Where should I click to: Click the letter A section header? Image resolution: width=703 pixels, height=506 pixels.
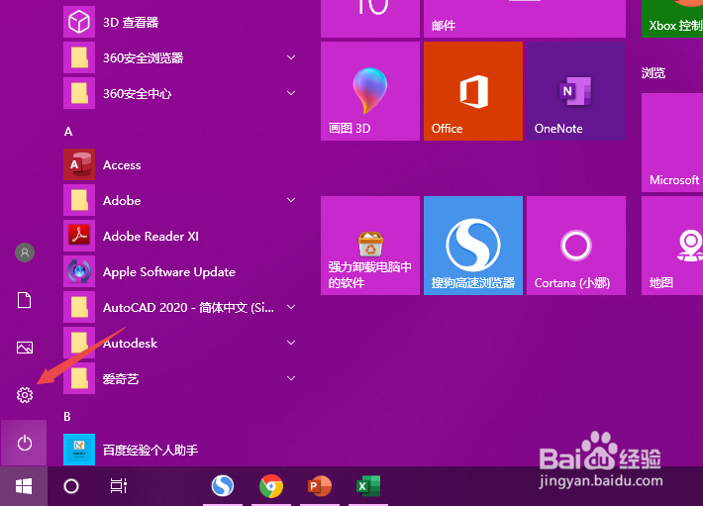tap(68, 132)
